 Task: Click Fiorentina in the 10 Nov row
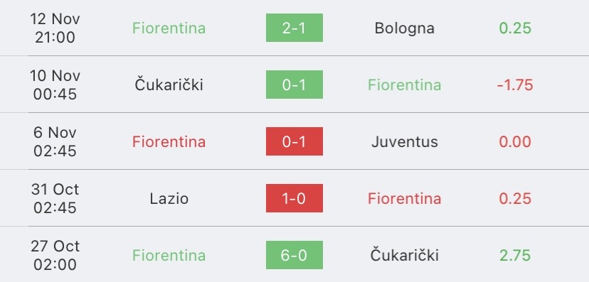click(x=404, y=85)
